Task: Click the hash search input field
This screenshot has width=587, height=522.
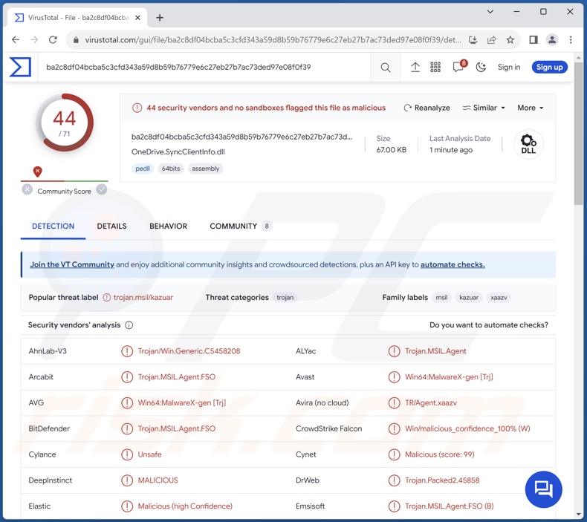Action: (x=204, y=68)
